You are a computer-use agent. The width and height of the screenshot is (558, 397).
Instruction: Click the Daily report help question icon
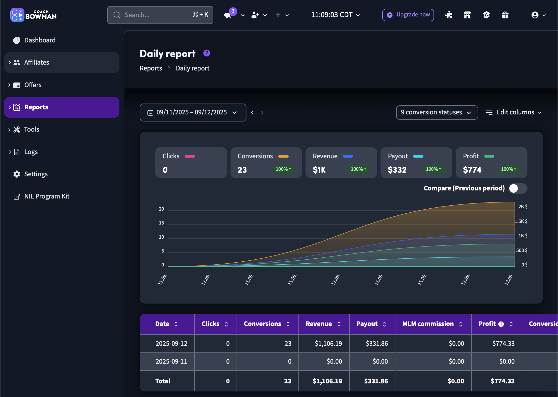click(x=207, y=53)
